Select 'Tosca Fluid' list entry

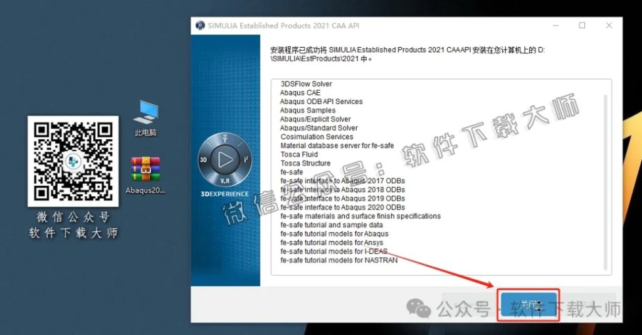(299, 154)
